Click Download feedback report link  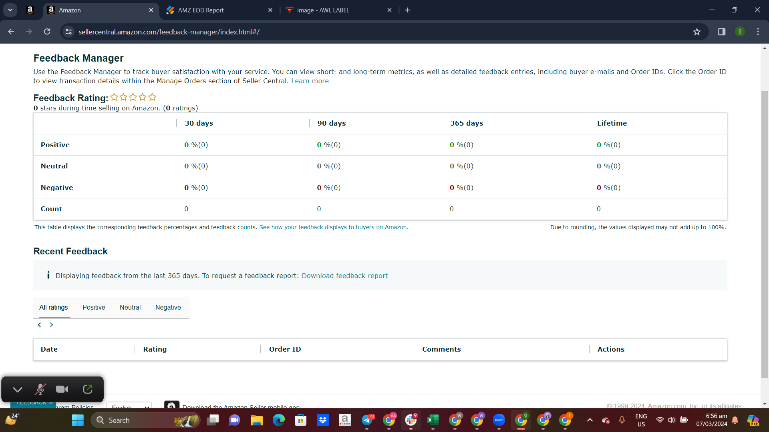click(x=344, y=276)
